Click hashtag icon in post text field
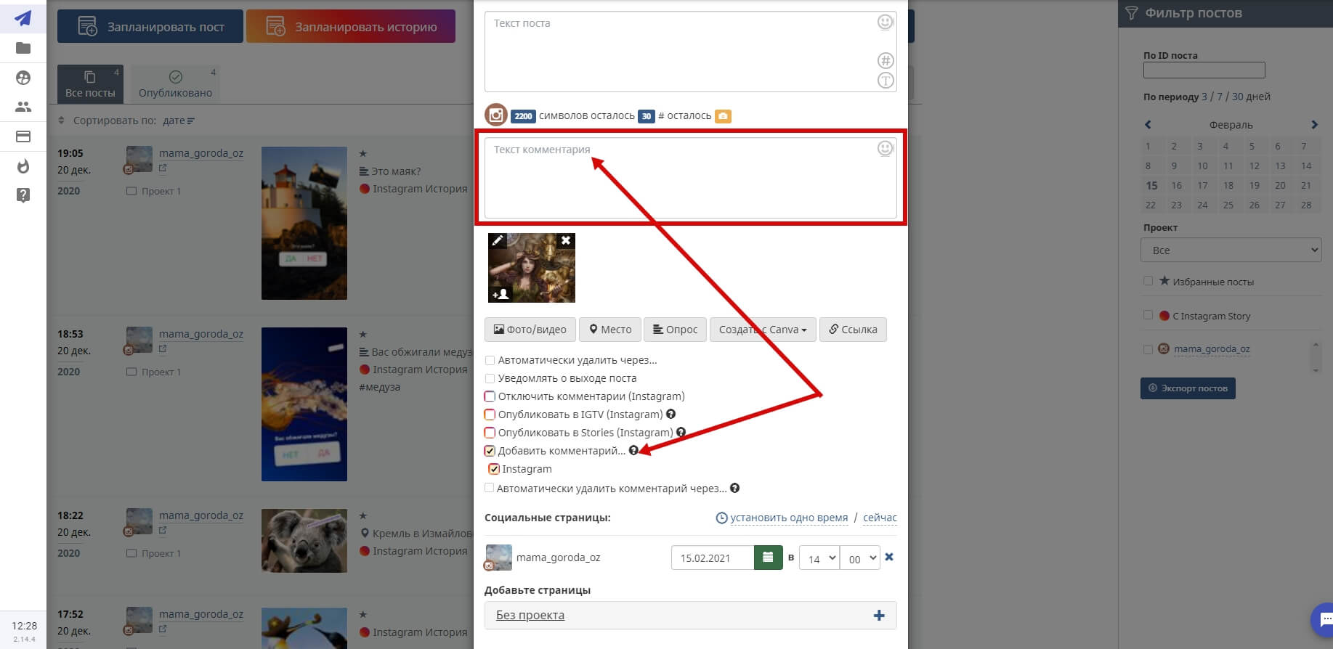Viewport: 1333px width, 649px height. click(x=885, y=60)
